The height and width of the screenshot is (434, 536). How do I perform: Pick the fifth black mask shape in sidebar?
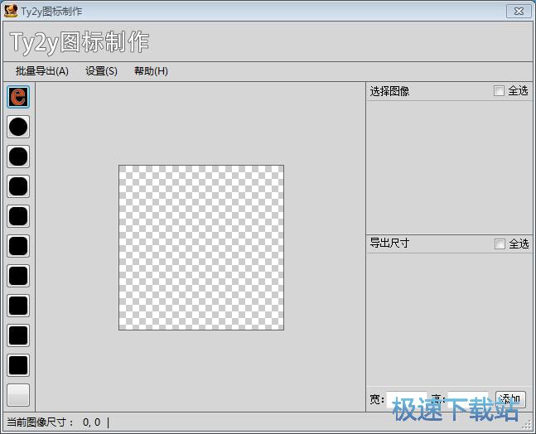[x=18, y=246]
